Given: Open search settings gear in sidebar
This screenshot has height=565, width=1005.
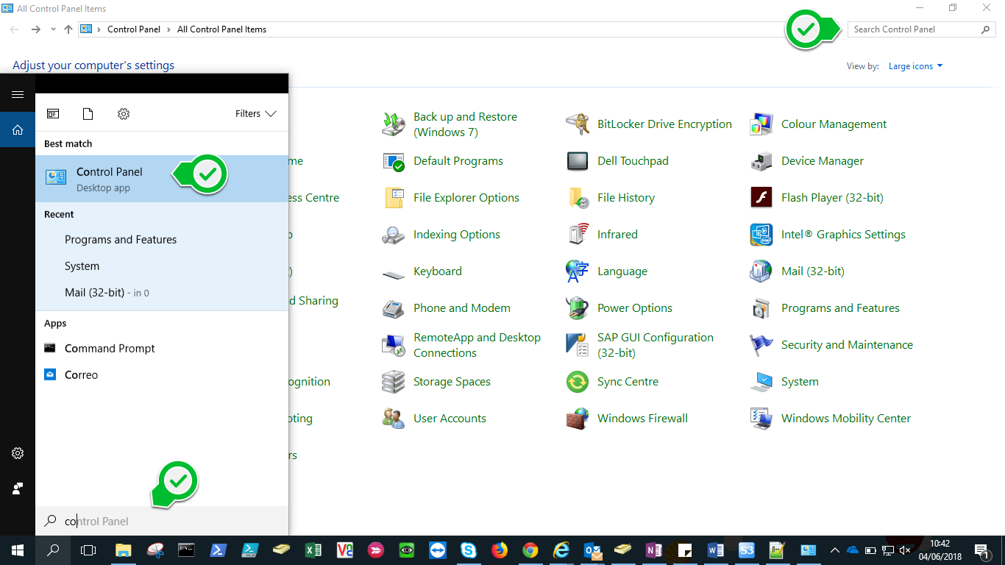Looking at the screenshot, I should click(18, 453).
